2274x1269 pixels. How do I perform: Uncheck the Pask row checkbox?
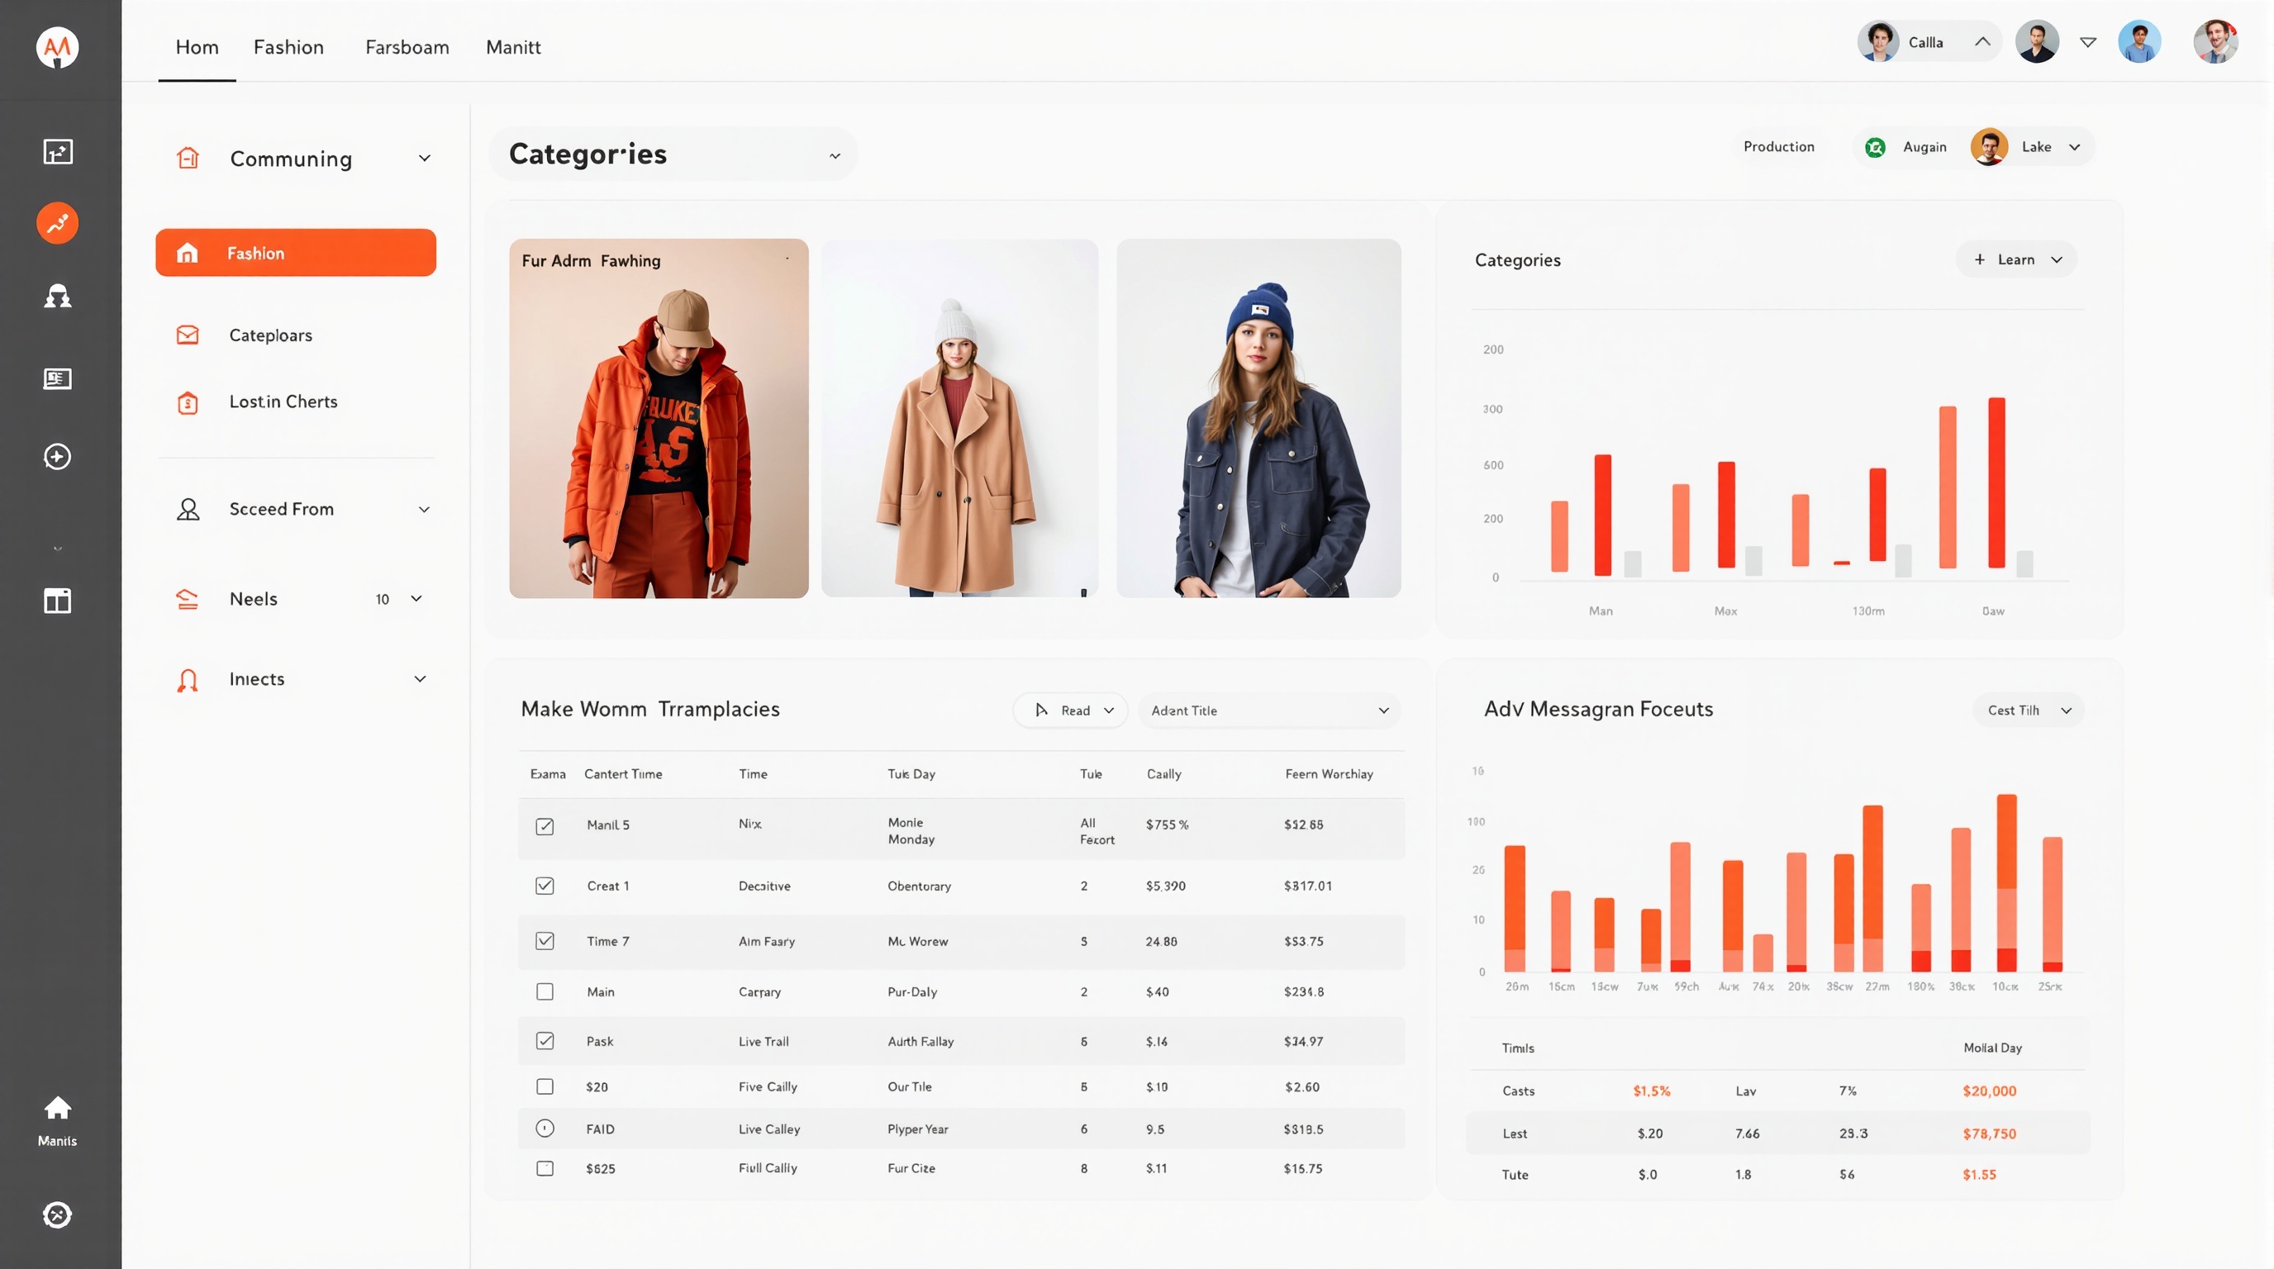point(545,1041)
